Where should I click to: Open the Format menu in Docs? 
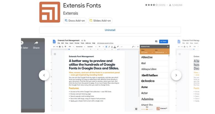(77, 43)
